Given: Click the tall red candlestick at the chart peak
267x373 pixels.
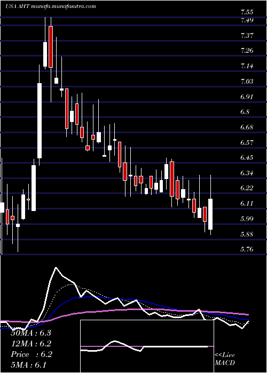Looking at the screenshot, I should [x=51, y=47].
